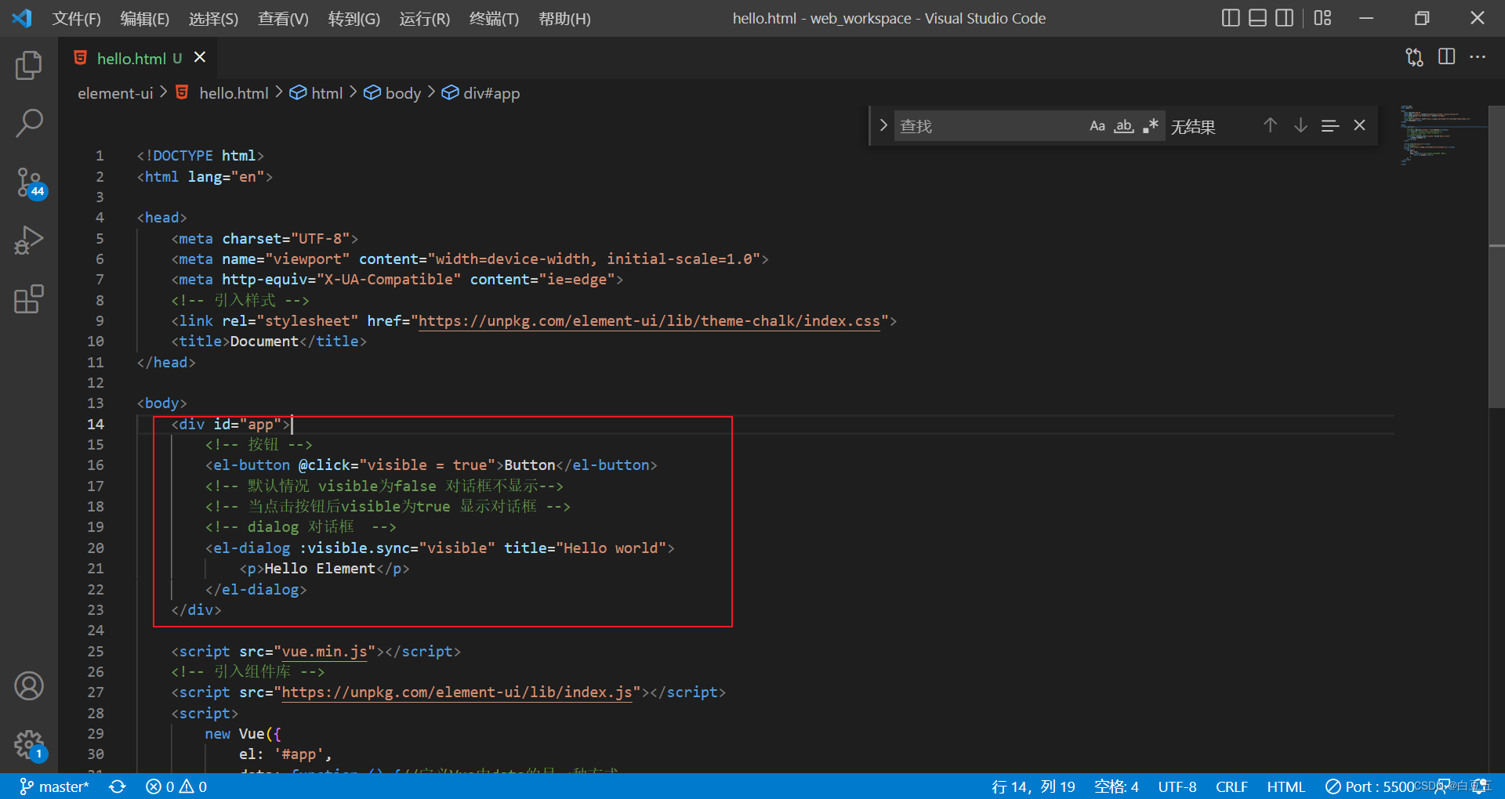Toggle Match Case in find widget
This screenshot has height=799, width=1505.
pyautogui.click(x=1097, y=126)
